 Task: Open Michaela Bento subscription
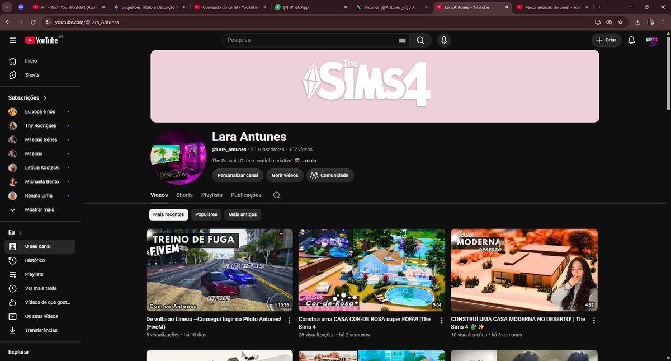(39, 182)
